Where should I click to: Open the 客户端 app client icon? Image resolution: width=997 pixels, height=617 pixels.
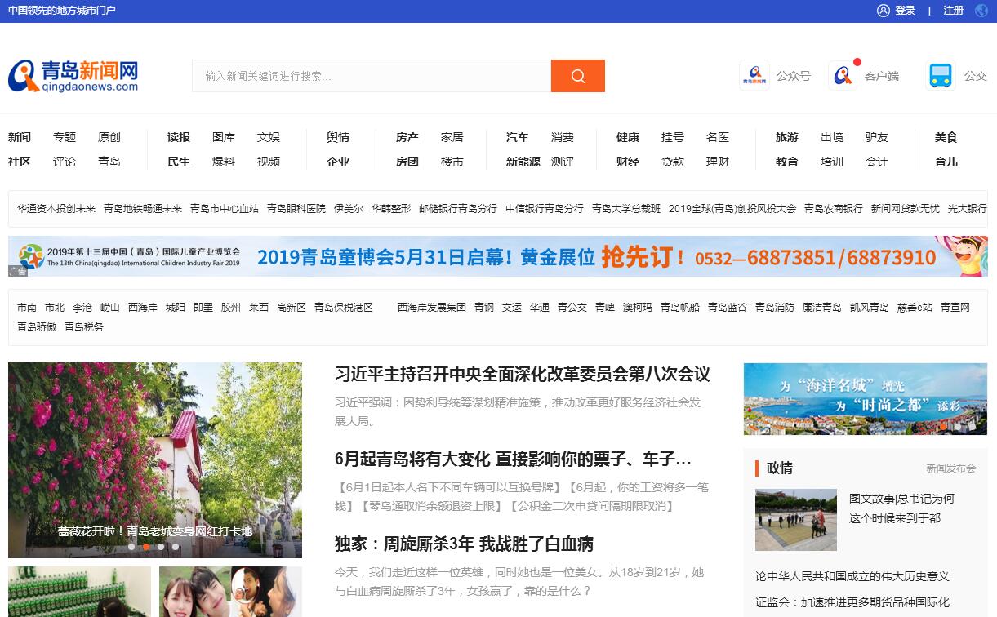tap(843, 76)
